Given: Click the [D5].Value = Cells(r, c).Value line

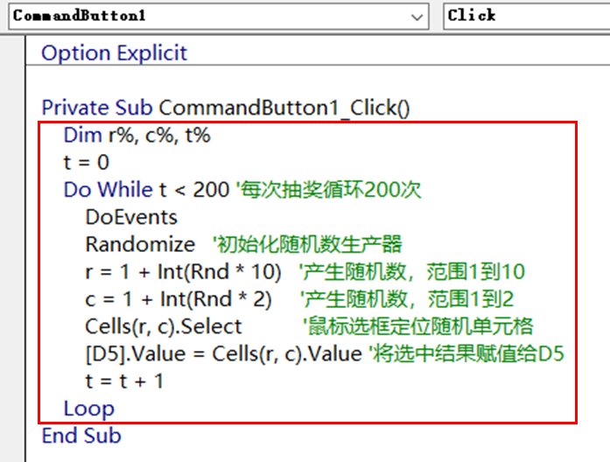Looking at the screenshot, I should coord(224,353).
